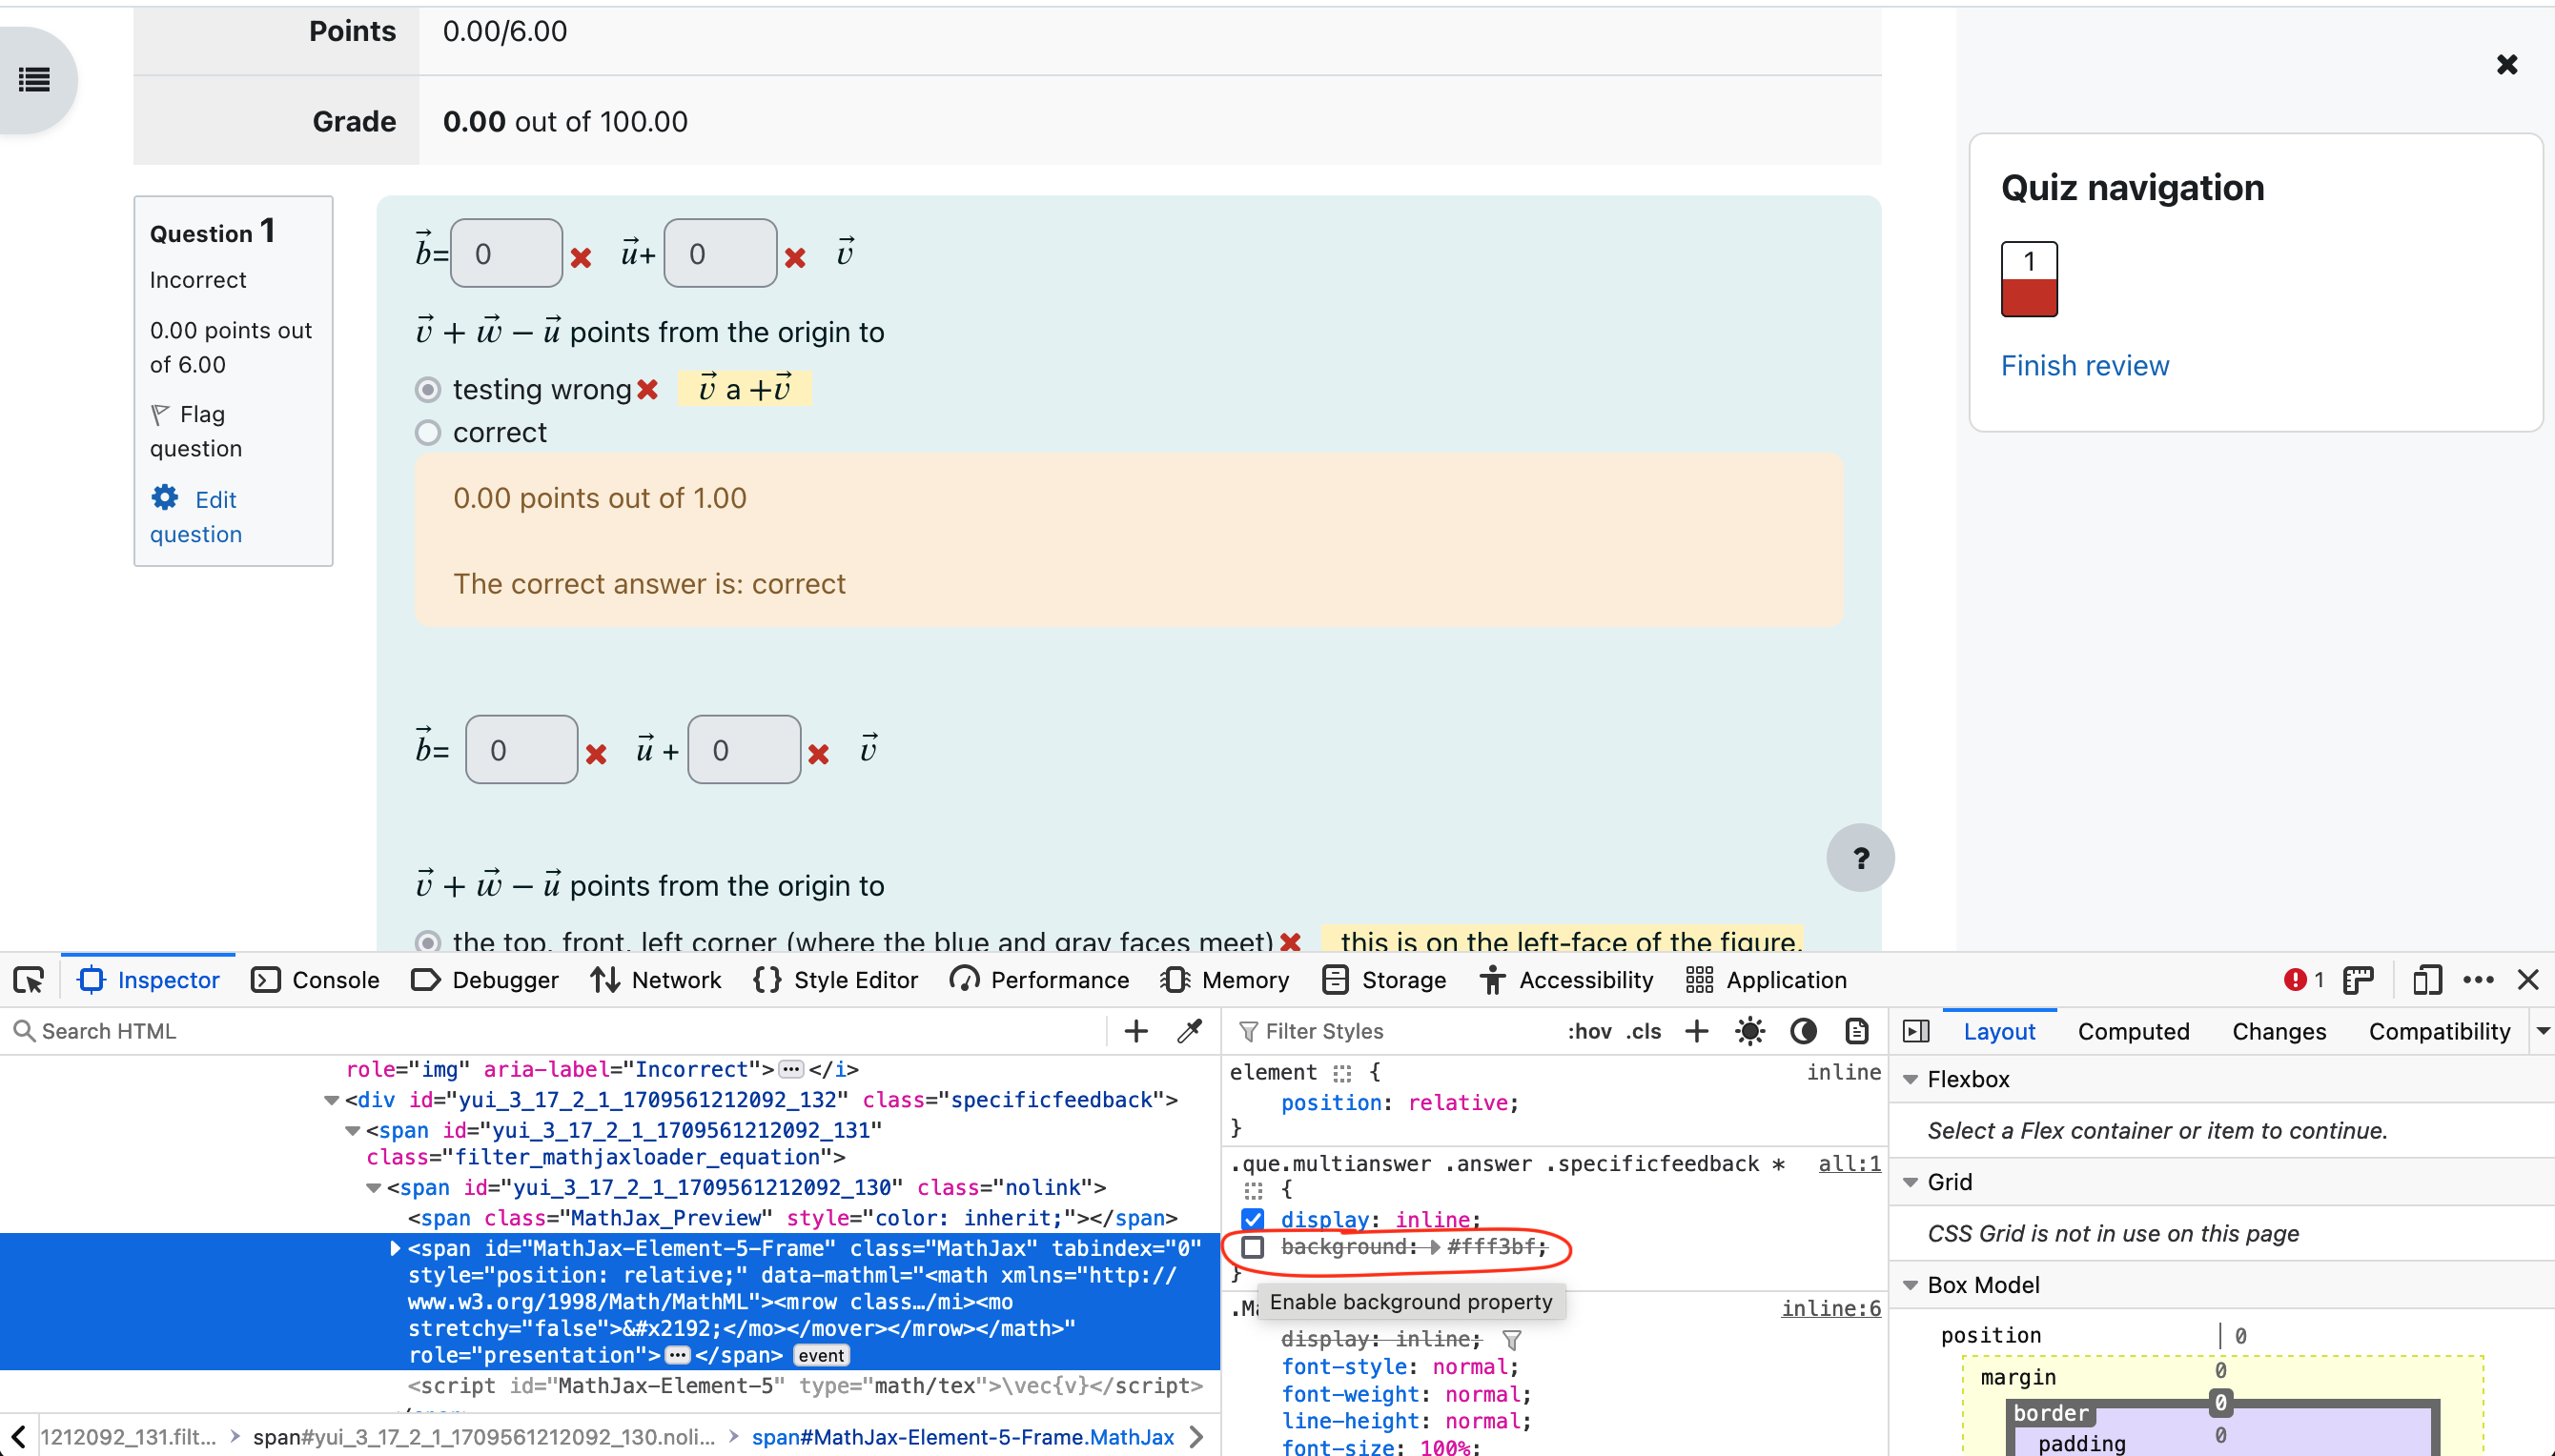This screenshot has width=2555, height=1456.
Task: Click the element picker tool
Action: tap(29, 980)
